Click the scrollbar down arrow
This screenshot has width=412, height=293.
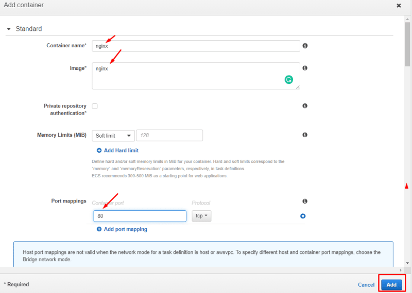pyautogui.click(x=407, y=263)
